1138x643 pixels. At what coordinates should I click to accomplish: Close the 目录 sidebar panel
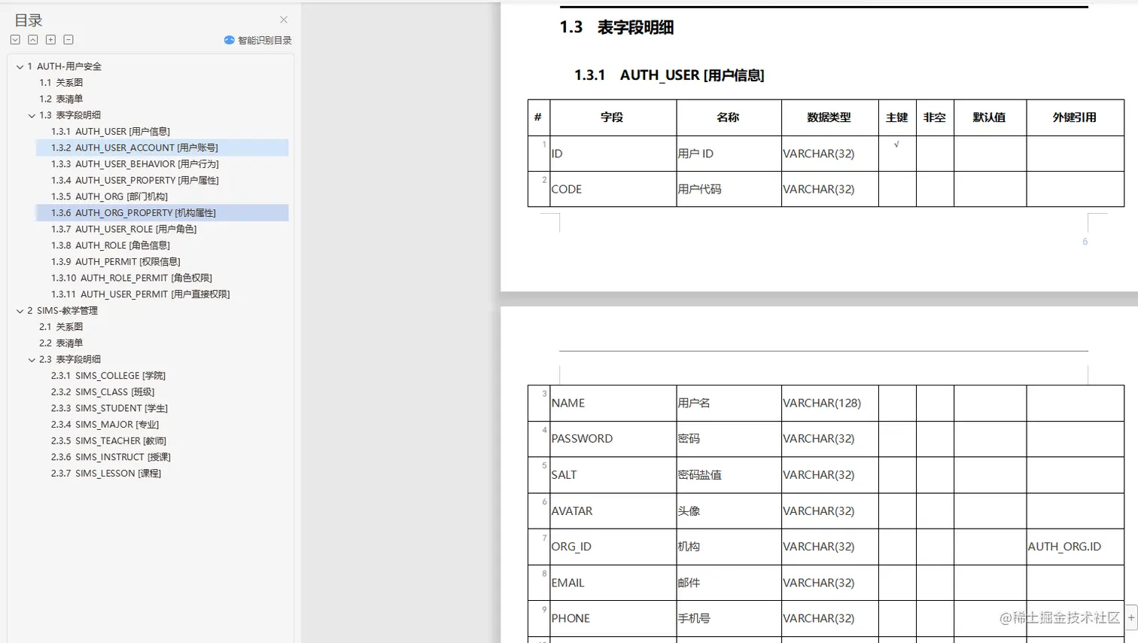pos(284,20)
